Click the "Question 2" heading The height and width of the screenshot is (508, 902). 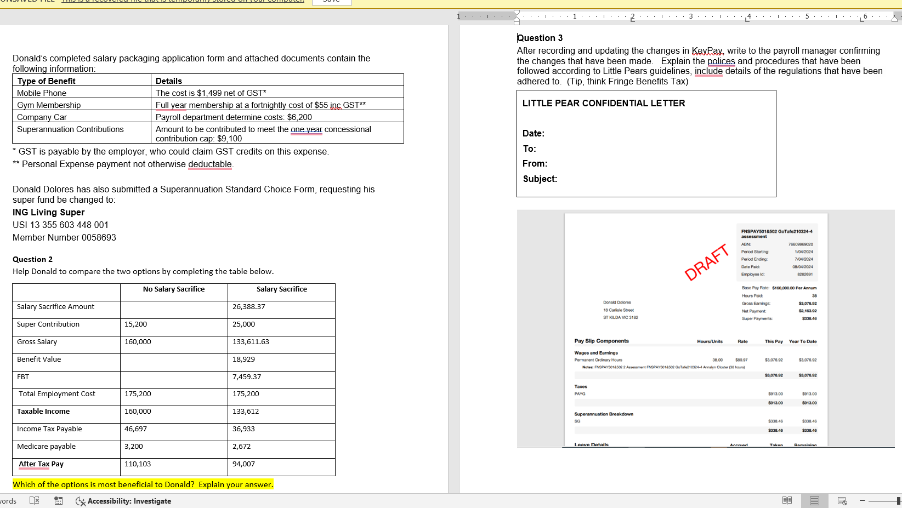coord(33,259)
